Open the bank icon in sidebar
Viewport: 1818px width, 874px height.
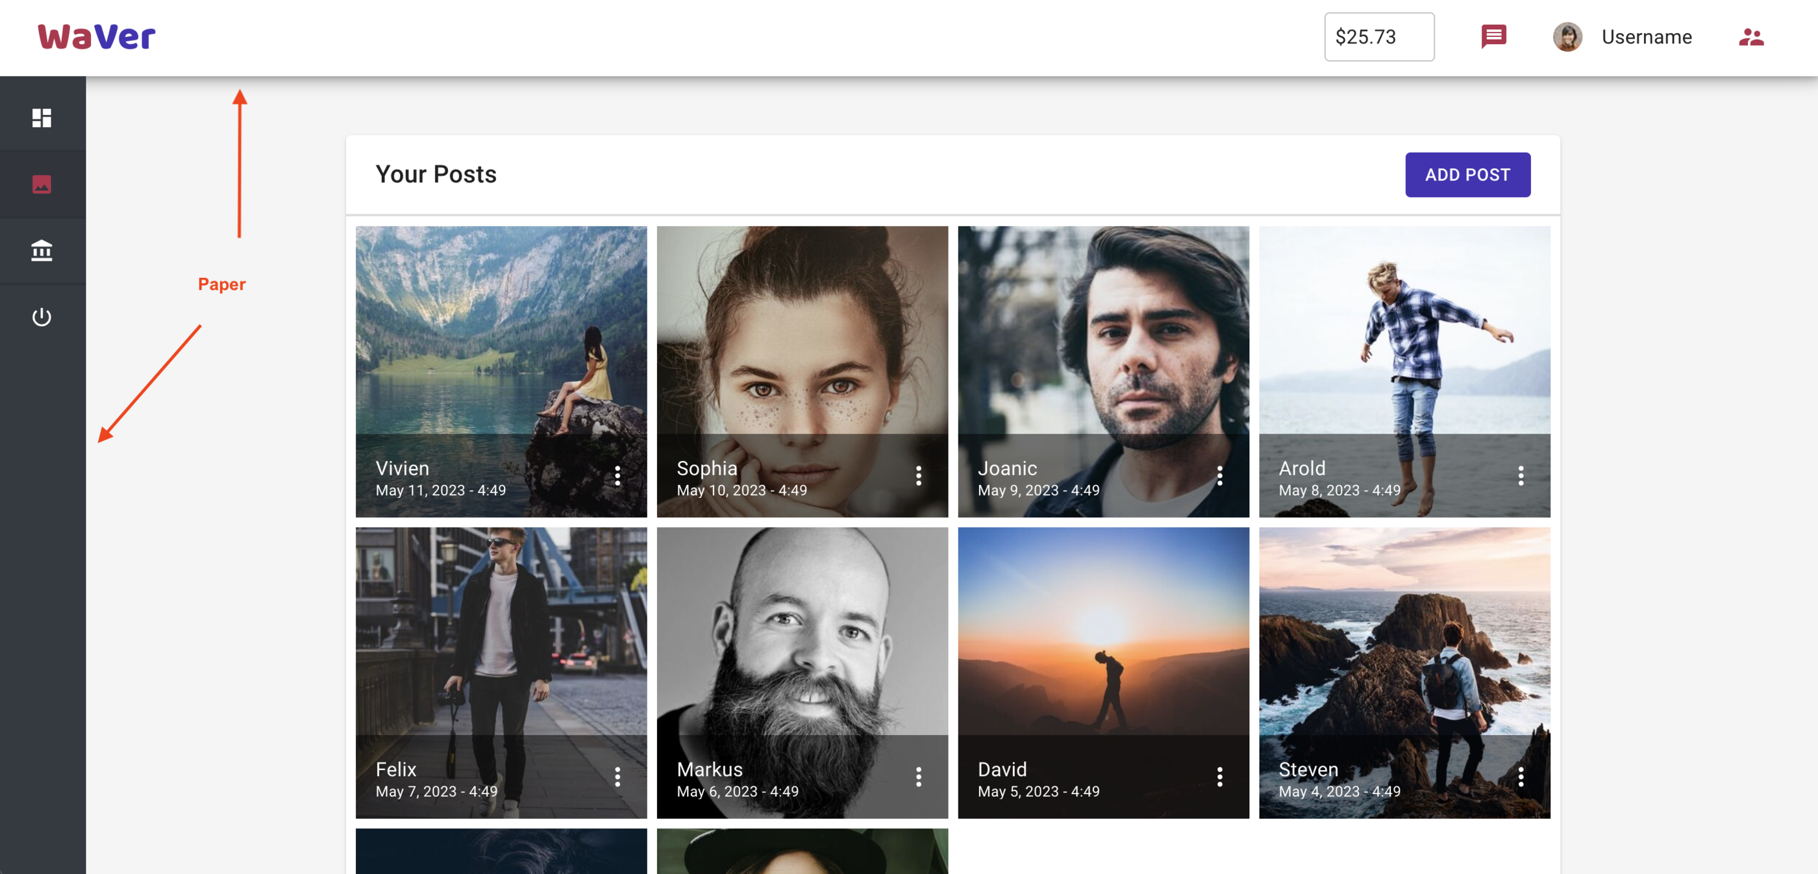[42, 251]
